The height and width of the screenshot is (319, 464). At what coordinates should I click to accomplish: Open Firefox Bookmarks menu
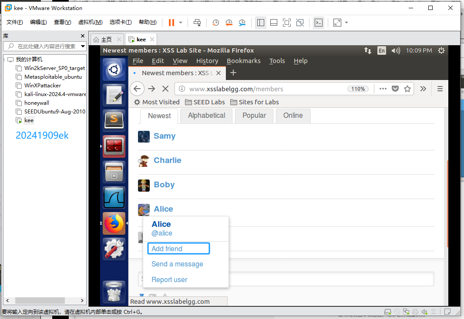point(244,61)
